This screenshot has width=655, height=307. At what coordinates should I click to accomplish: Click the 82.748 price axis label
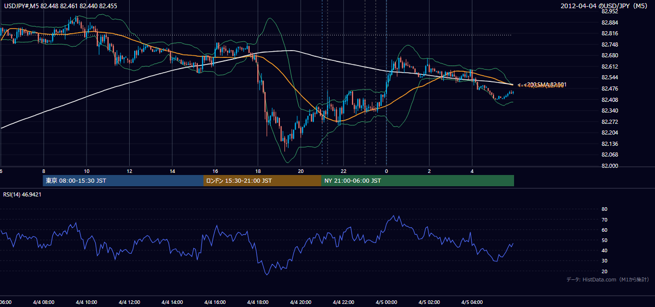(610, 45)
